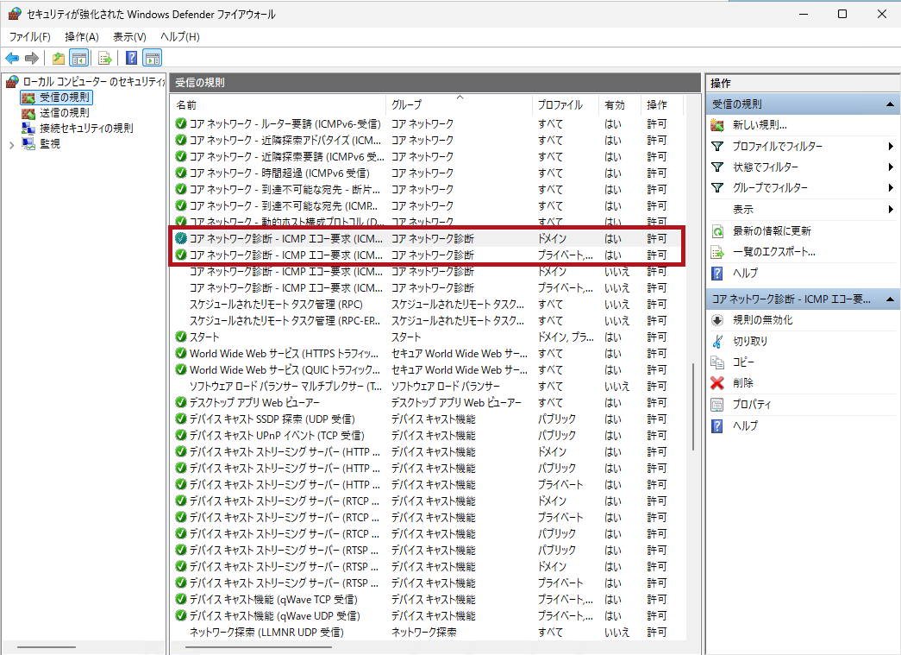Select the root ローカル コンピューター tree node

pos(94,82)
